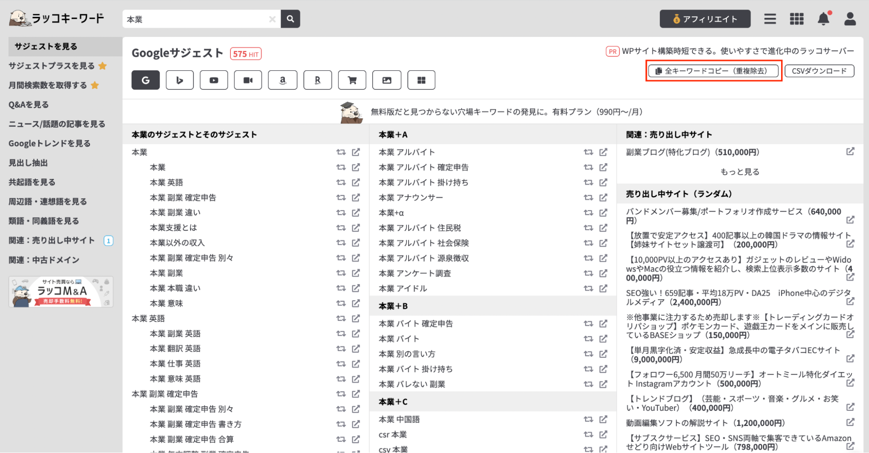869x453 pixels.
Task: Re-search suggestions for 本業 アナウンサー
Action: tap(588, 198)
